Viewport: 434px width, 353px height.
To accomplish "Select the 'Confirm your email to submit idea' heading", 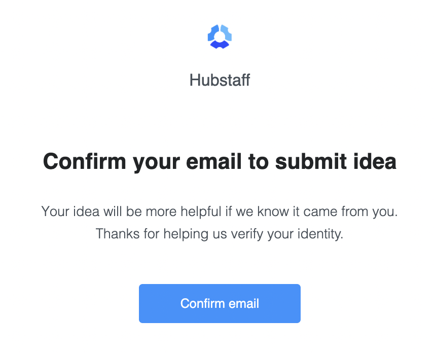I will [220, 162].
